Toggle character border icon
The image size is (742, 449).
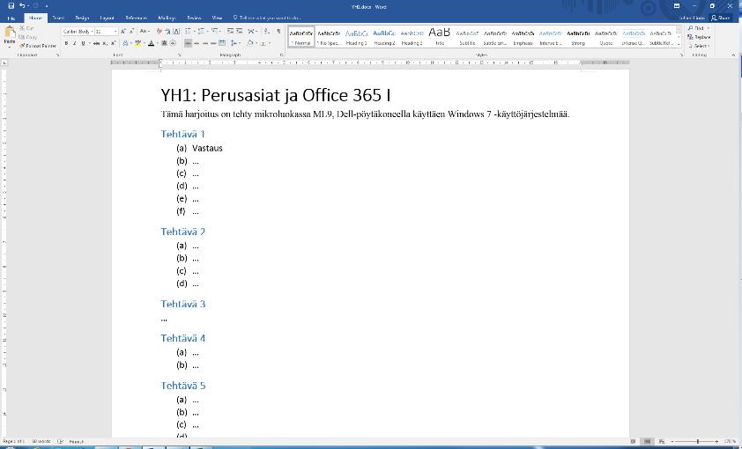pyautogui.click(x=176, y=31)
